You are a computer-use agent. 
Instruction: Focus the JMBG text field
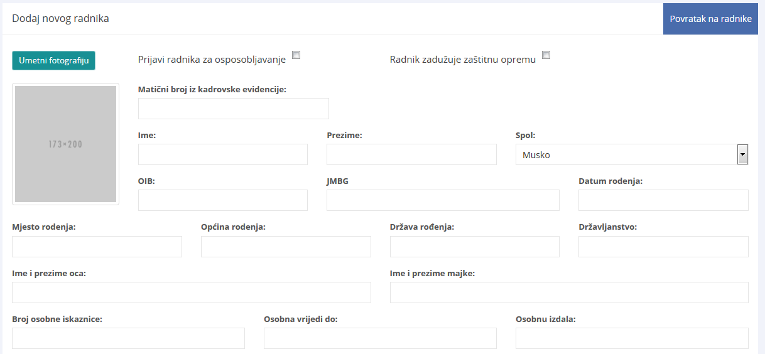point(443,200)
